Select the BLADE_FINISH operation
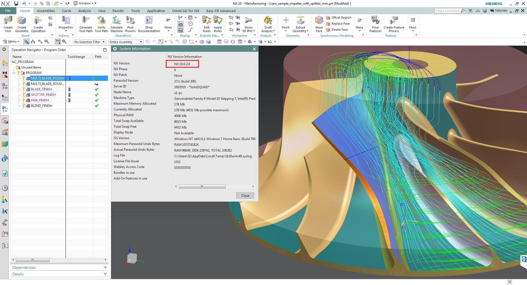Screen dimensions: 527x285 [41, 89]
